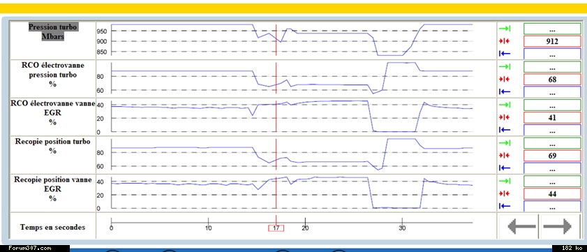Screen dimensions: 587x252
Task: Select the red value field showing 912
Action: (552, 41)
